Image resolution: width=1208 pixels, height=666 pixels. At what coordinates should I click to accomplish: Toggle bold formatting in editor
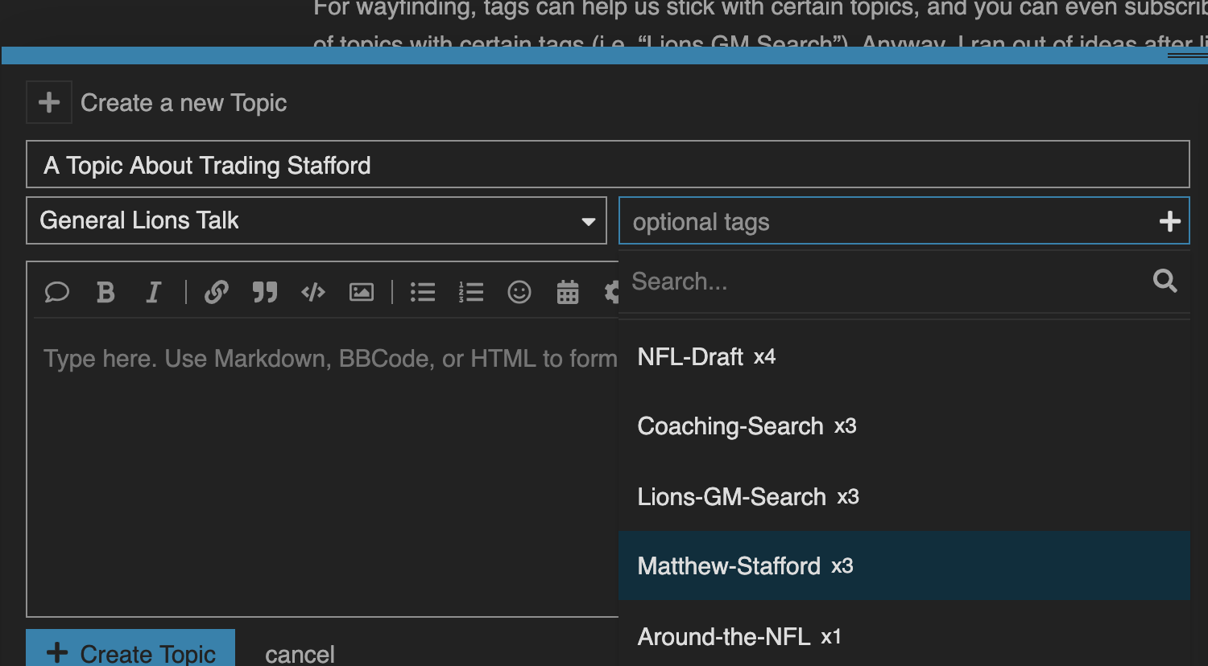tap(105, 292)
